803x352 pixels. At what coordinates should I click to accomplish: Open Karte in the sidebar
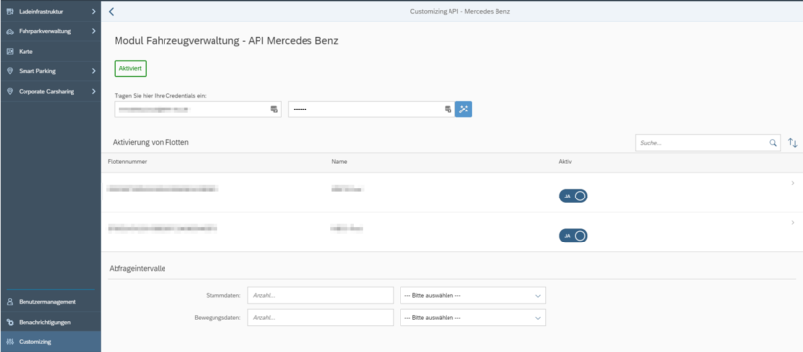[50, 51]
